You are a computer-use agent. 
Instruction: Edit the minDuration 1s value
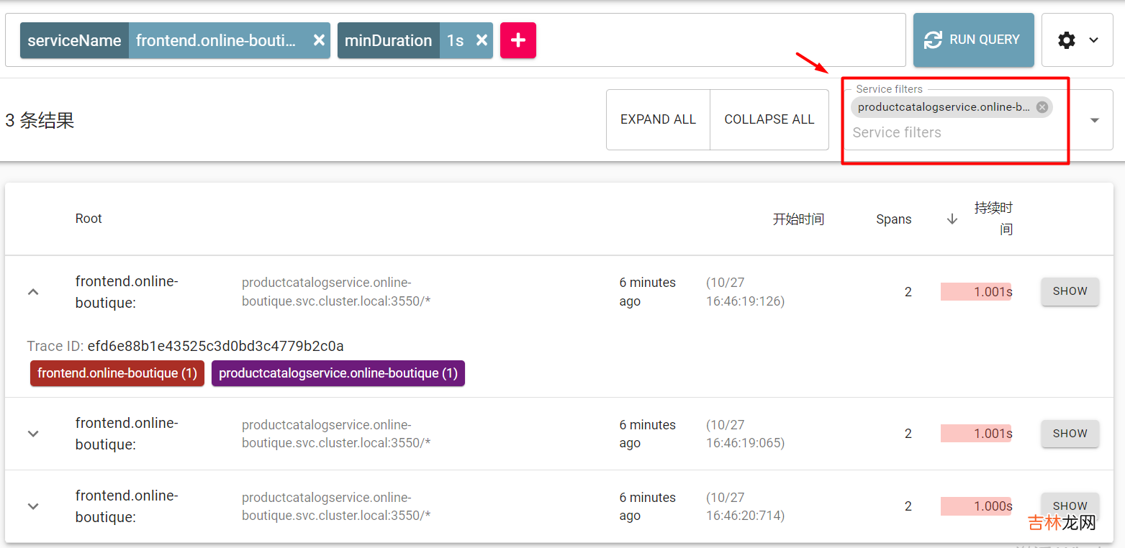[455, 40]
